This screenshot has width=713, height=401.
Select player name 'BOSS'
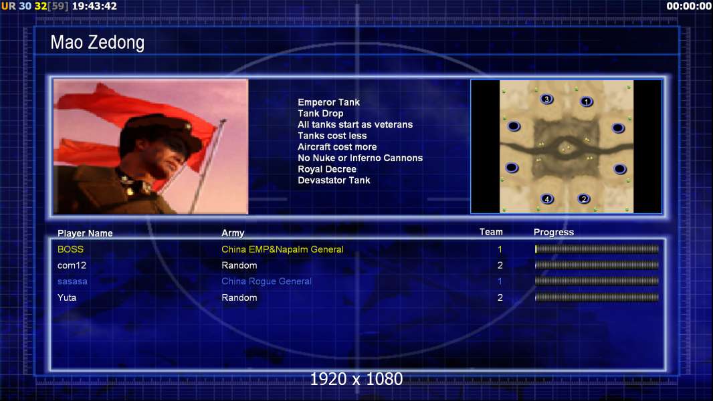[70, 249]
